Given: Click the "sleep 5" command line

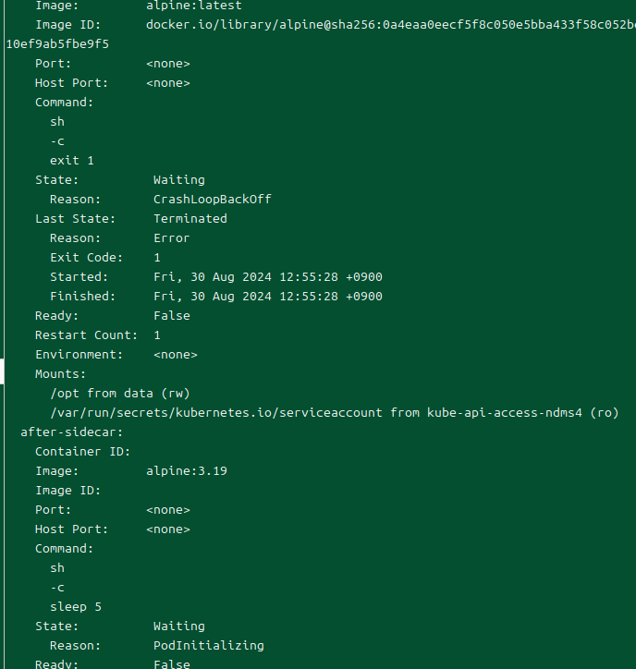Looking at the screenshot, I should coord(76,607).
